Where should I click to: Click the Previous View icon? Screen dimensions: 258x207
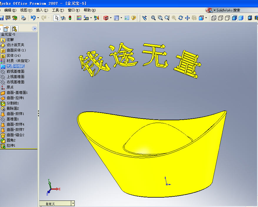click(144, 18)
